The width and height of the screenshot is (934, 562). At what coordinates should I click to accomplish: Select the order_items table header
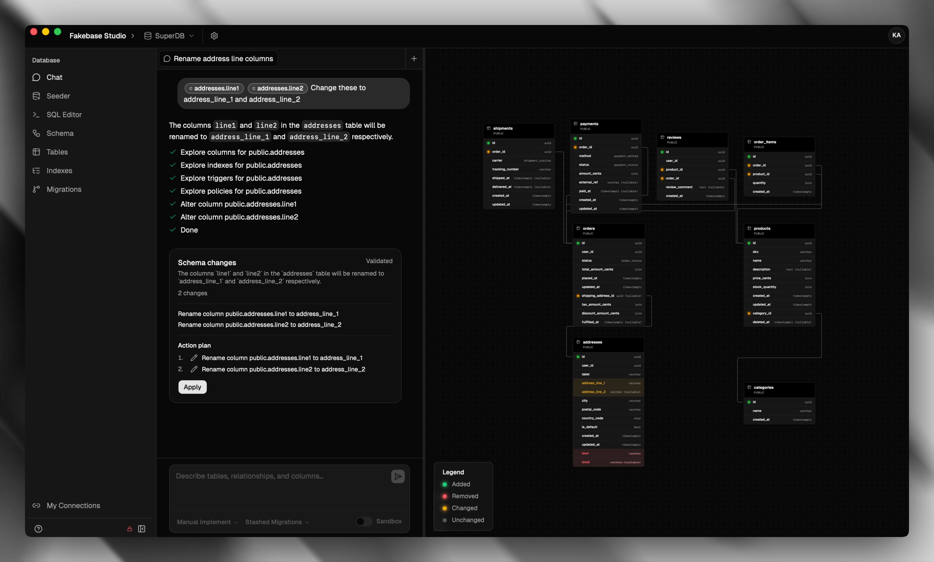point(779,144)
